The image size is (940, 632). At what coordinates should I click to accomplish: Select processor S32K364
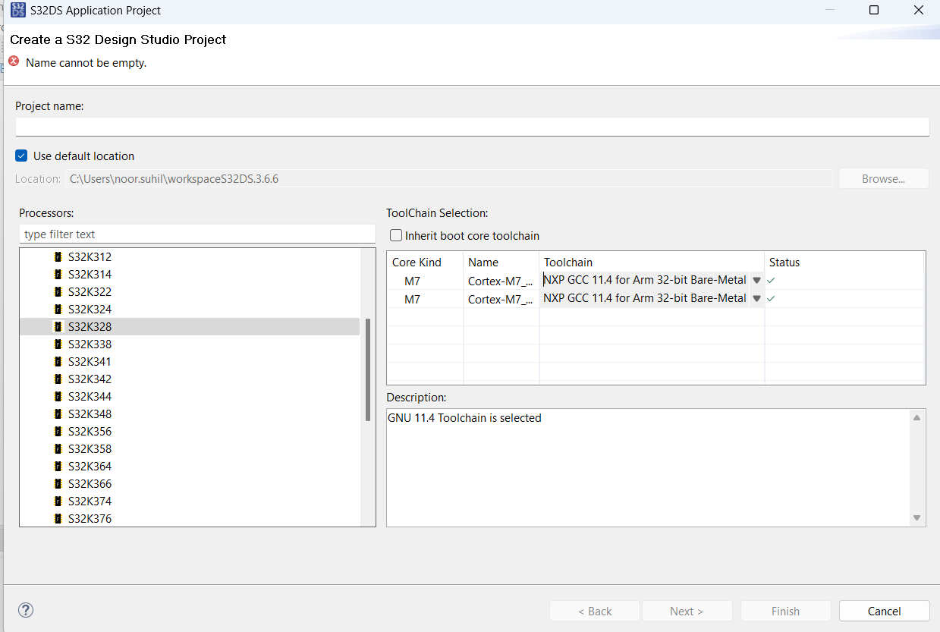coord(90,467)
